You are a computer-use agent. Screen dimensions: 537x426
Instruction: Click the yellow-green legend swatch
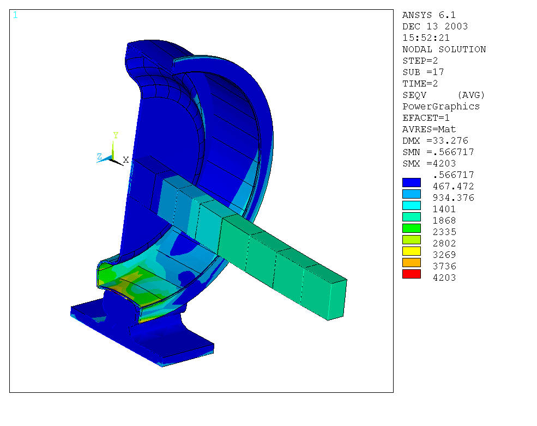[x=411, y=240]
